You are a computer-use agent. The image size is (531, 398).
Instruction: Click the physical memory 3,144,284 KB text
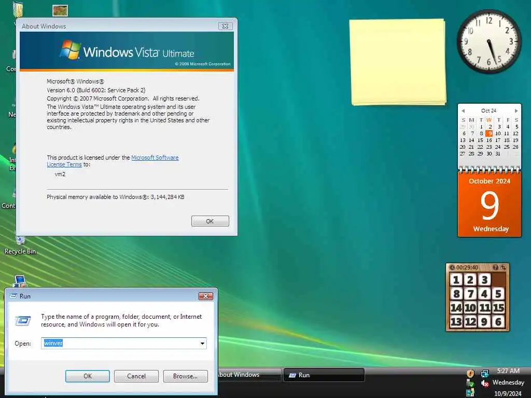pos(116,197)
